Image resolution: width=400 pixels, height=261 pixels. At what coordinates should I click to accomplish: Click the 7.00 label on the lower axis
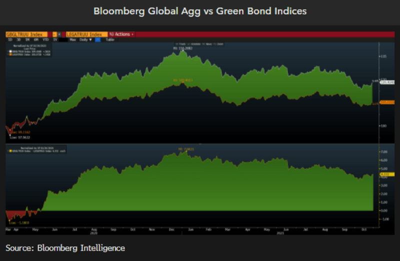tap(384, 152)
